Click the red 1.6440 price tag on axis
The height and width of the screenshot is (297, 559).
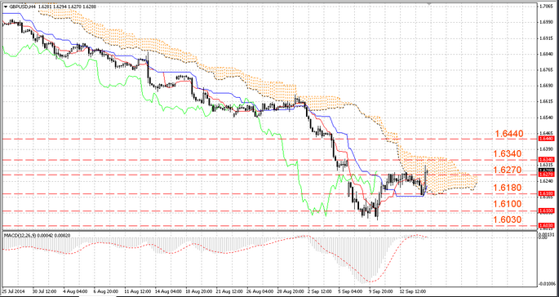546,139
